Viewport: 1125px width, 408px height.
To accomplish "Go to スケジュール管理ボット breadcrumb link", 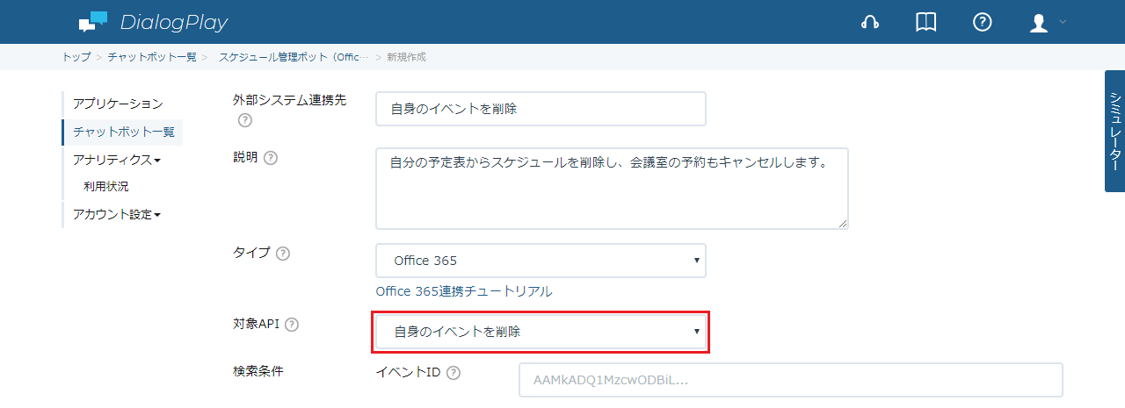I will pyautogui.click(x=294, y=57).
